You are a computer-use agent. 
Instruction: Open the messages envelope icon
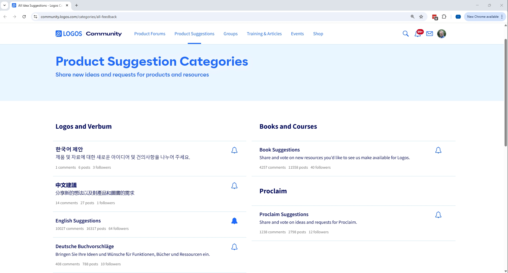(x=430, y=34)
